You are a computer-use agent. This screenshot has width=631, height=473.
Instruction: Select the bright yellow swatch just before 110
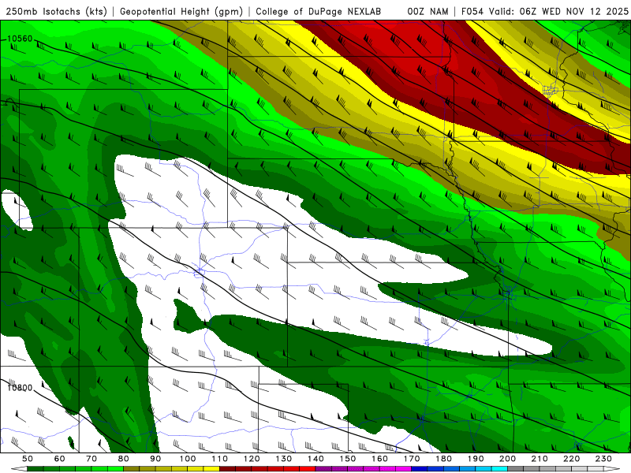pyautogui.click(x=211, y=469)
